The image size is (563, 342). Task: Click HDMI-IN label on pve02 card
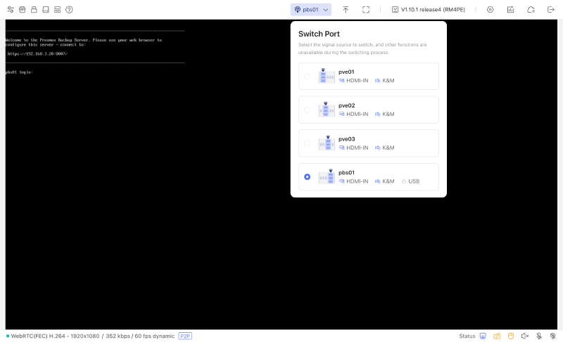(x=354, y=114)
